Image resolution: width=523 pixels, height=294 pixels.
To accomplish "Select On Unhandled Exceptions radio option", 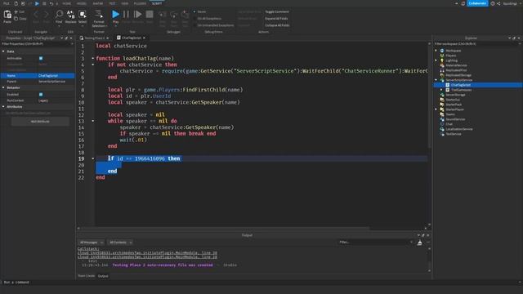I will pos(194,25).
